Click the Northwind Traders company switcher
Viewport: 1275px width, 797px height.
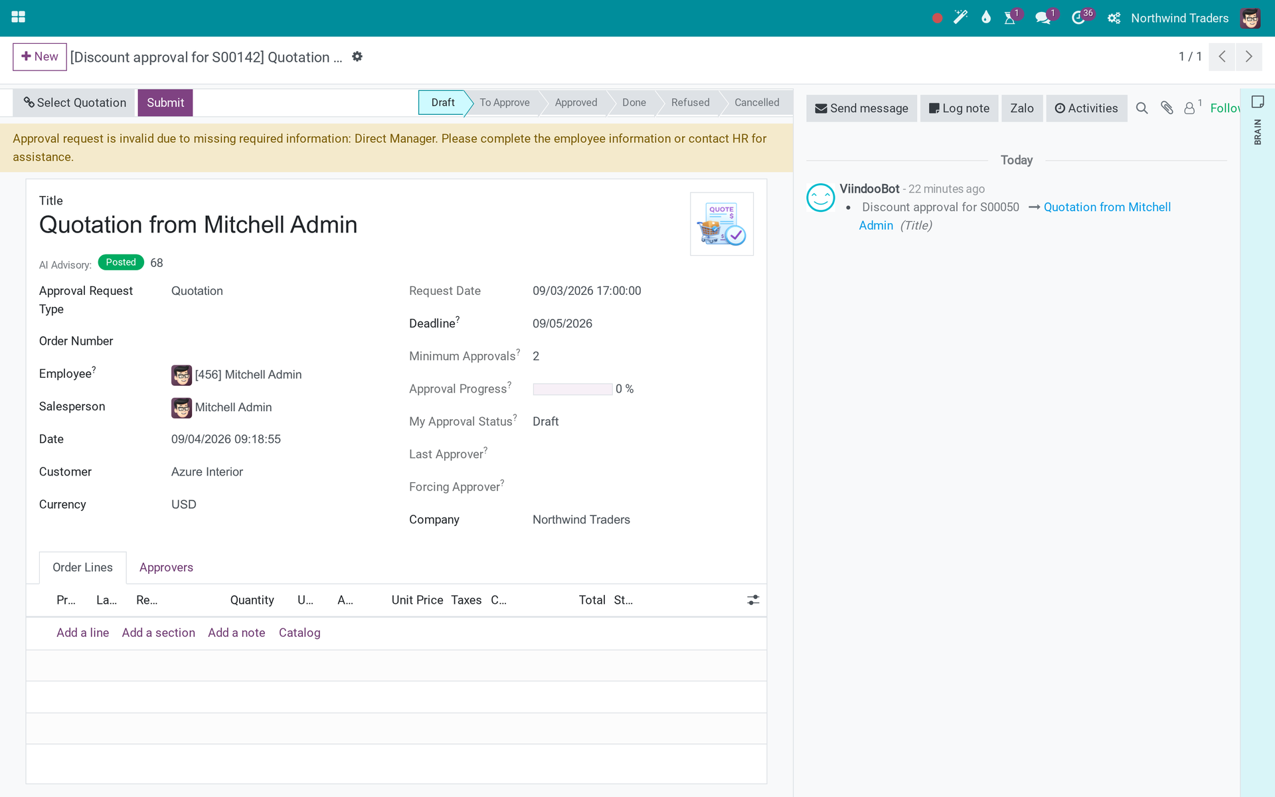(x=1179, y=18)
